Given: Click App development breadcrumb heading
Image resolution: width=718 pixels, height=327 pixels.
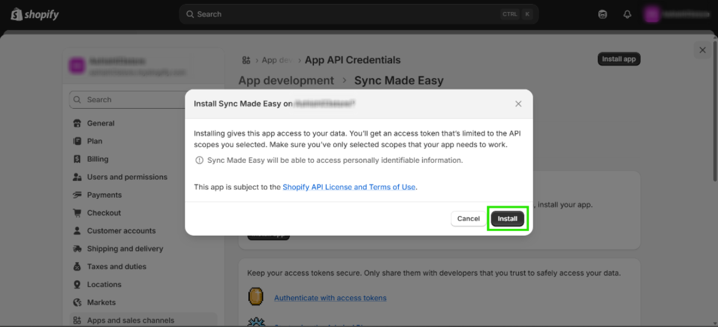Looking at the screenshot, I should pos(286,81).
